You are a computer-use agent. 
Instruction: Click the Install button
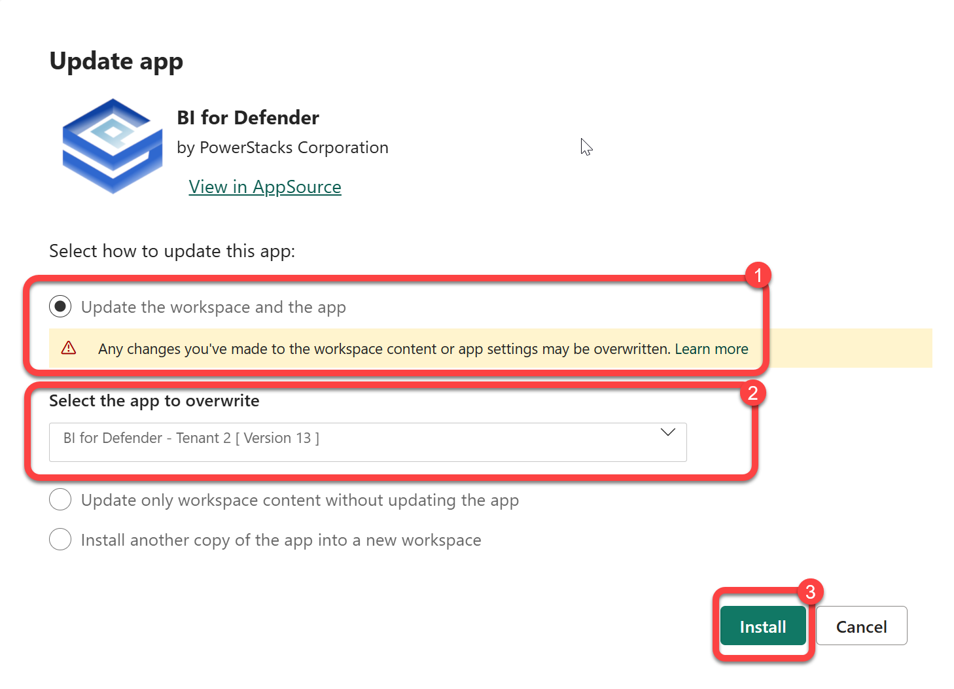763,626
